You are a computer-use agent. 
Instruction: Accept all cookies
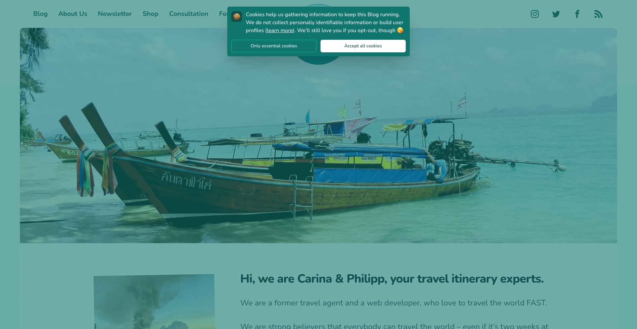pyautogui.click(x=363, y=46)
